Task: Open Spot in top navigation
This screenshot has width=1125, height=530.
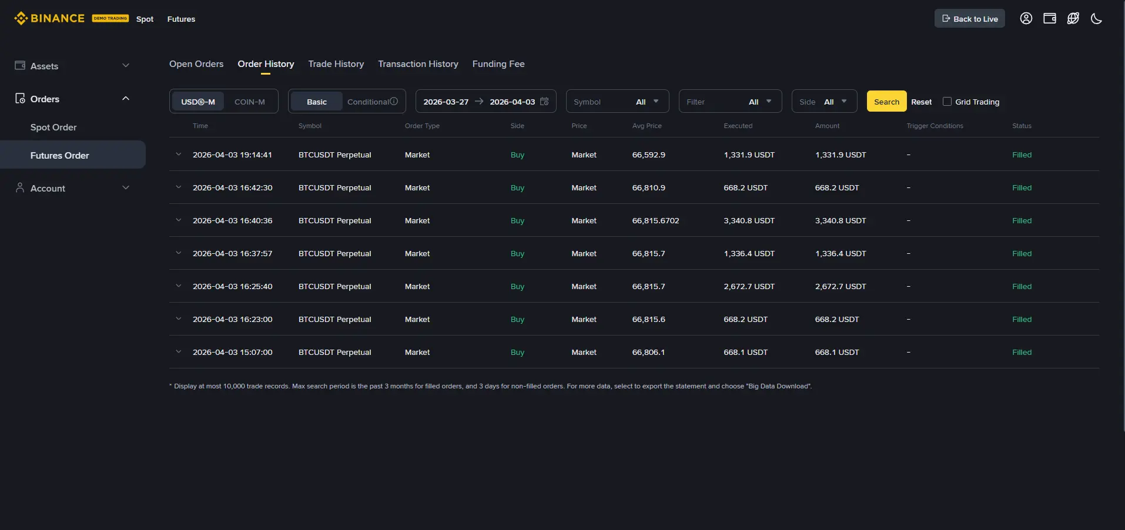Action: pos(145,19)
